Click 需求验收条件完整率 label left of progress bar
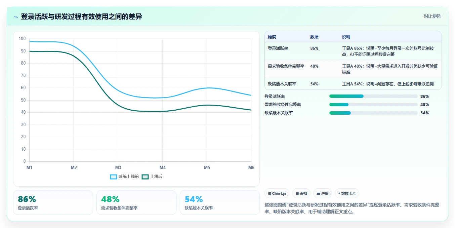Screen dimensions: 455x228 click(x=283, y=105)
